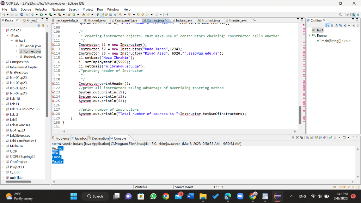Collapse the hw1 package node
The height and width of the screenshot is (203, 361).
point(12,41)
